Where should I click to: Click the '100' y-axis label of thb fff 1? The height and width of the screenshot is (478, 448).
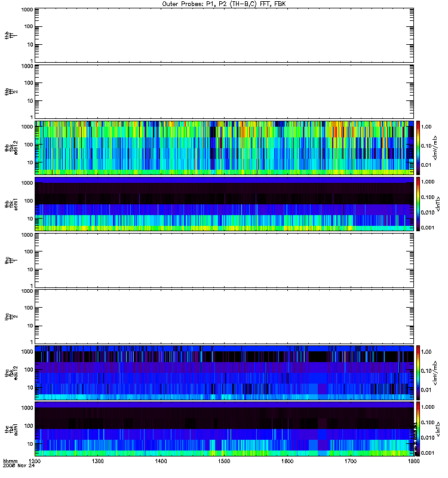point(29,26)
